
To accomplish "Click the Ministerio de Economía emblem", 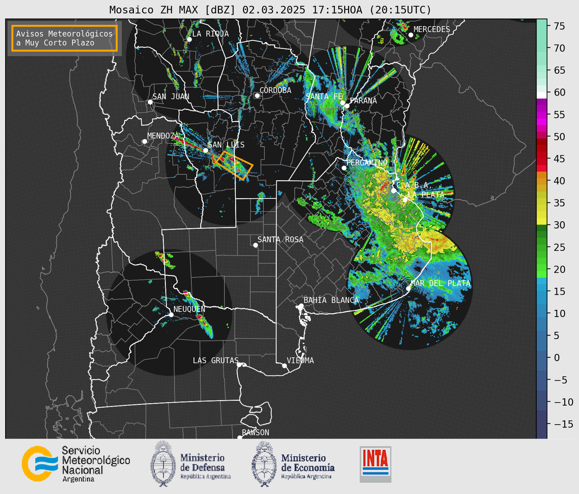I will pos(264,464).
